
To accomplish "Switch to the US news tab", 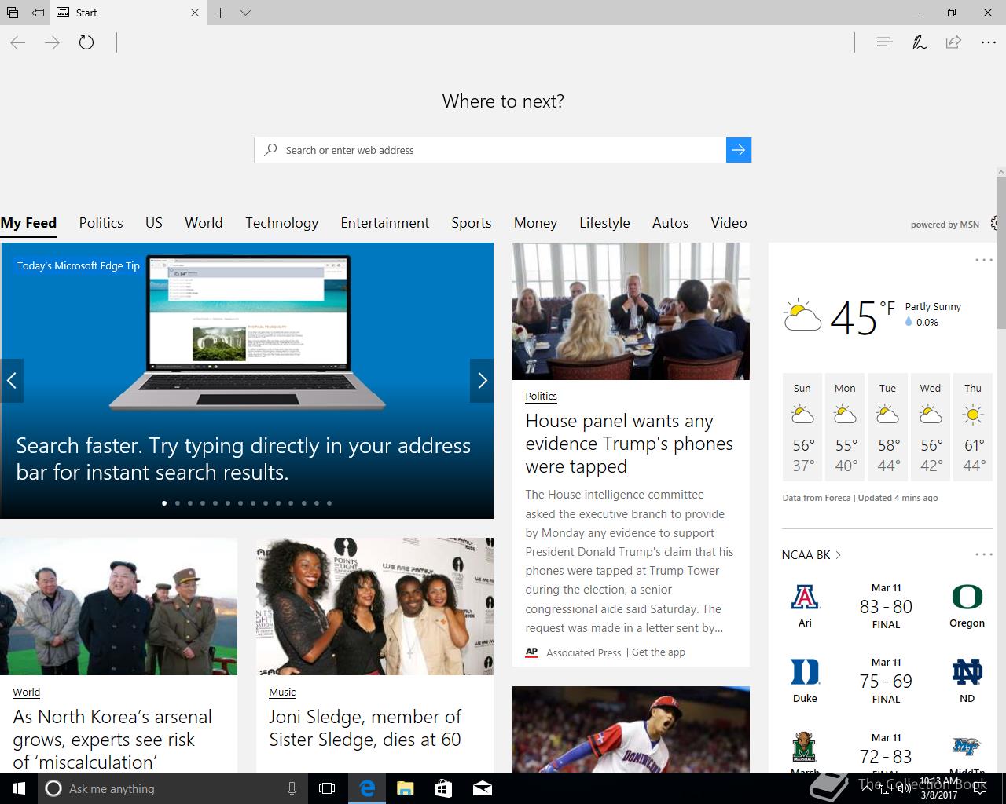I will 154,223.
